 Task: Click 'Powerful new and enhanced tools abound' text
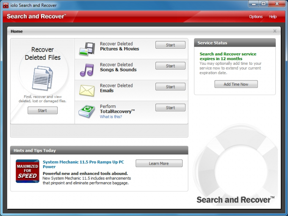pos(85,173)
